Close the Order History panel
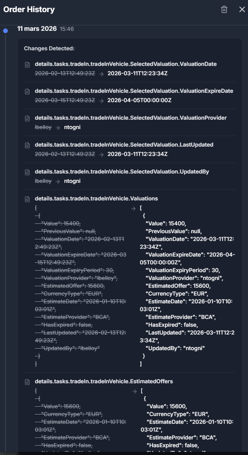 pos(242,9)
